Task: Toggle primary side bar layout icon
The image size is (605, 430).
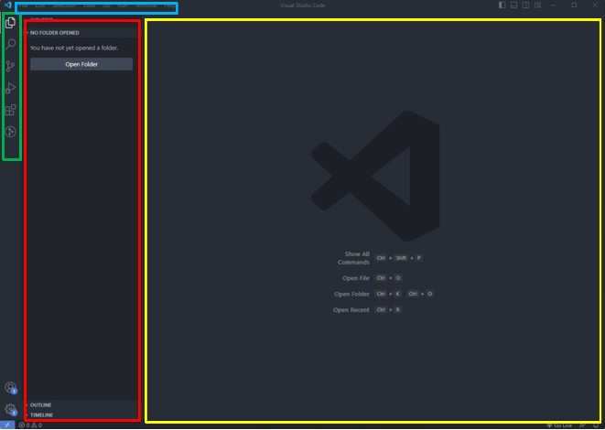Action: tap(502, 5)
